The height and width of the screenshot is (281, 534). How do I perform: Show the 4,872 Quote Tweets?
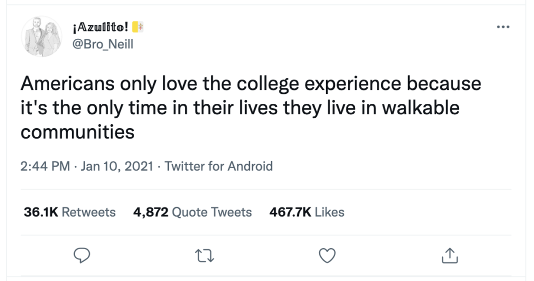pyautogui.click(x=192, y=212)
